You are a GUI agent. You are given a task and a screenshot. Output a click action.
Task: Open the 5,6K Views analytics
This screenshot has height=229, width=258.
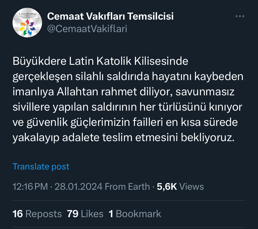(180, 187)
